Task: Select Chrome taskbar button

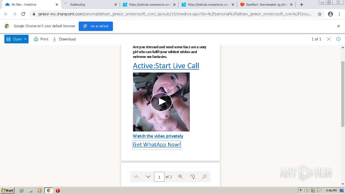Action: tap(49, 190)
